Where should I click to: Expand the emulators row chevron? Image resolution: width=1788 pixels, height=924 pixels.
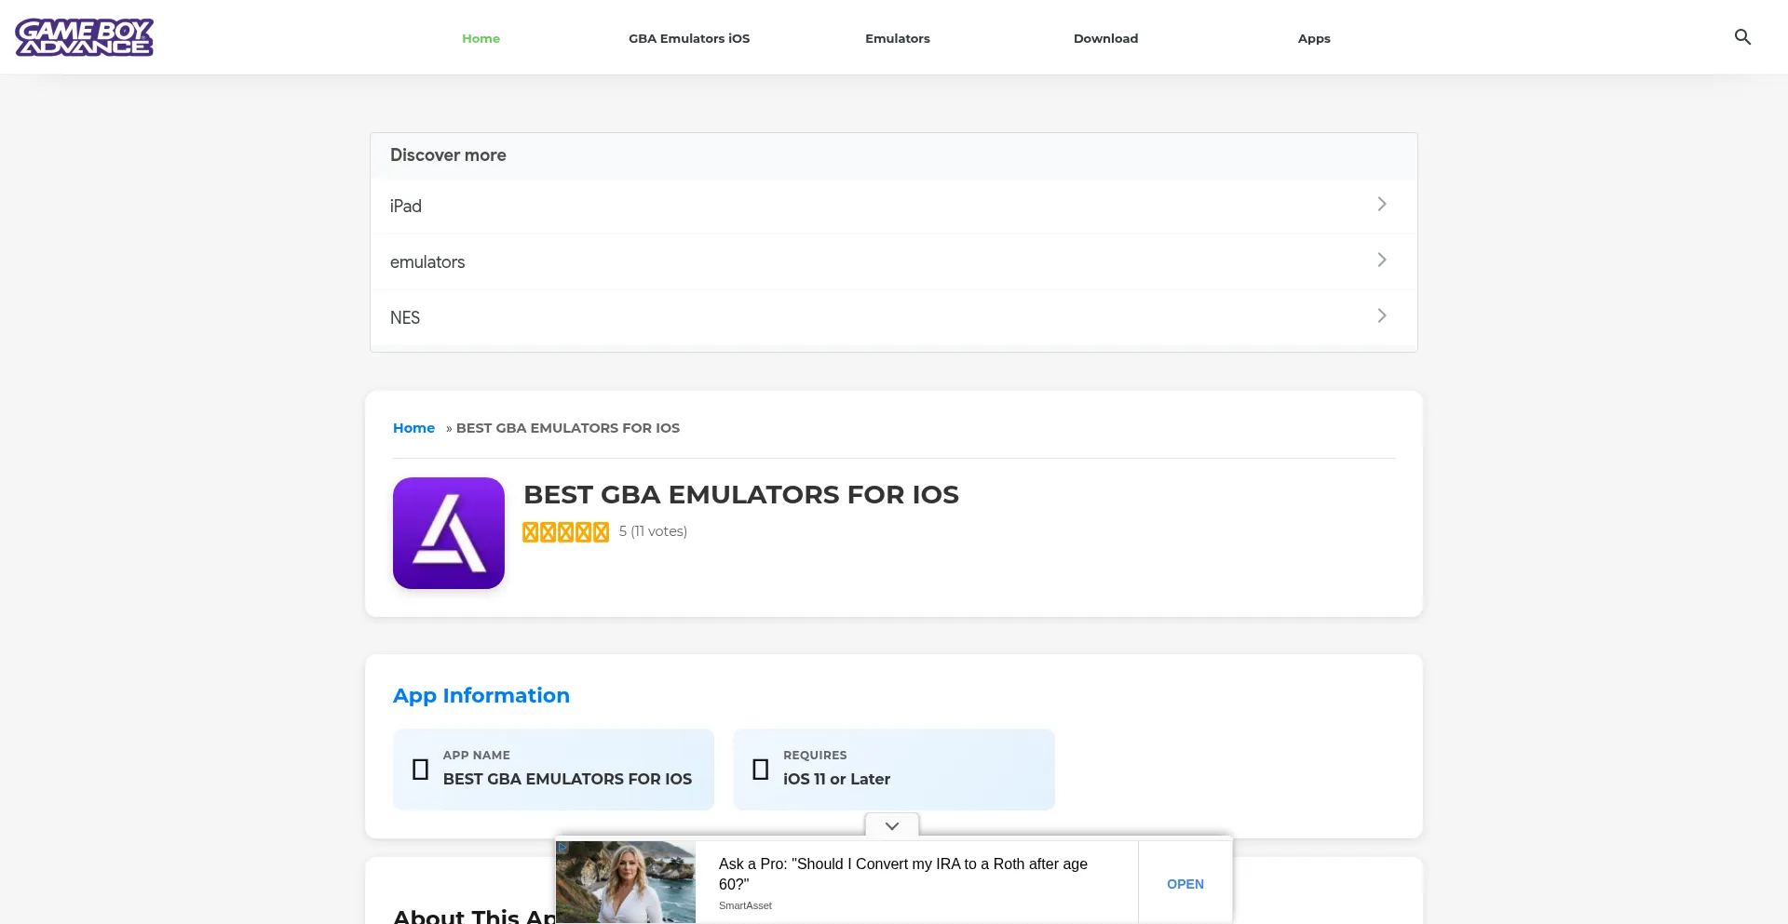coord(1382,261)
